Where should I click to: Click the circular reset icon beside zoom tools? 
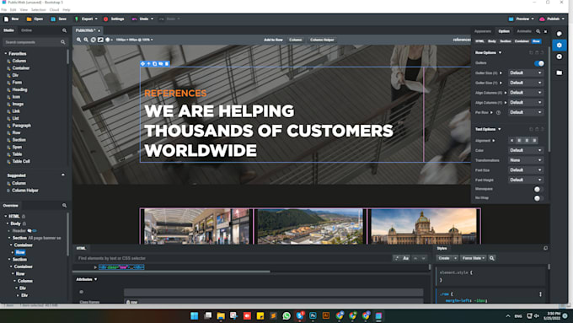(94, 40)
